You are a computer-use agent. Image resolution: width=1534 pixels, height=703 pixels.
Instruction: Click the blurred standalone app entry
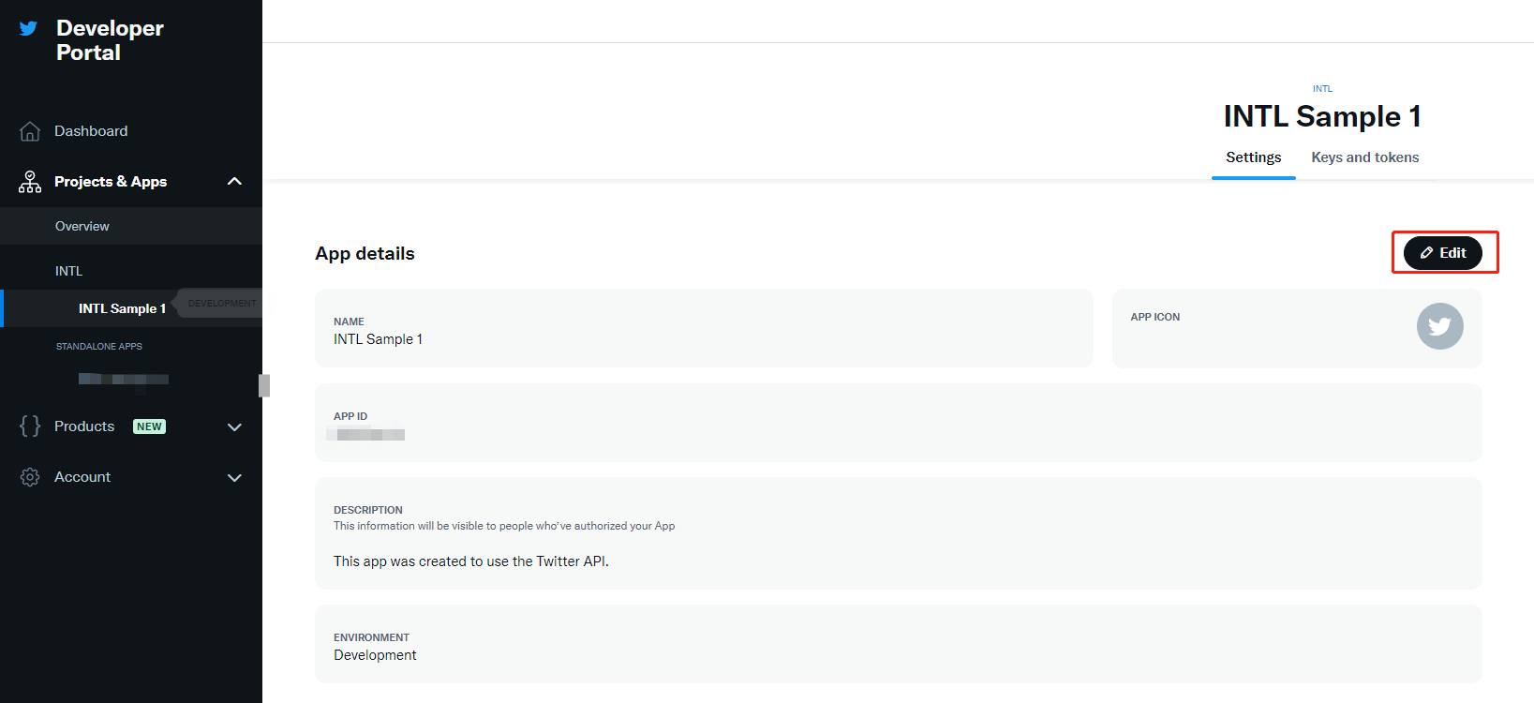point(124,380)
